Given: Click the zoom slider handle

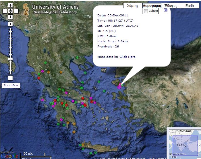Looking at the screenshot, I should point(10,59).
